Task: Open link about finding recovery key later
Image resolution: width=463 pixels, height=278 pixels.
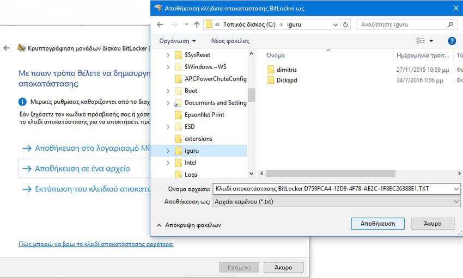Action: (x=96, y=244)
